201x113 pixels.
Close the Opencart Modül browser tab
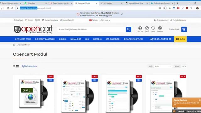click(x=96, y=3)
